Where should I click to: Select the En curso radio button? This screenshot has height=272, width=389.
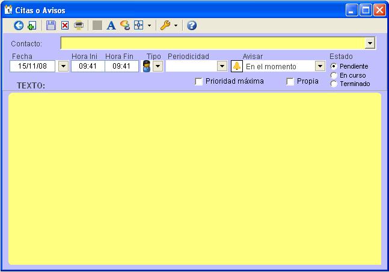coord(334,75)
